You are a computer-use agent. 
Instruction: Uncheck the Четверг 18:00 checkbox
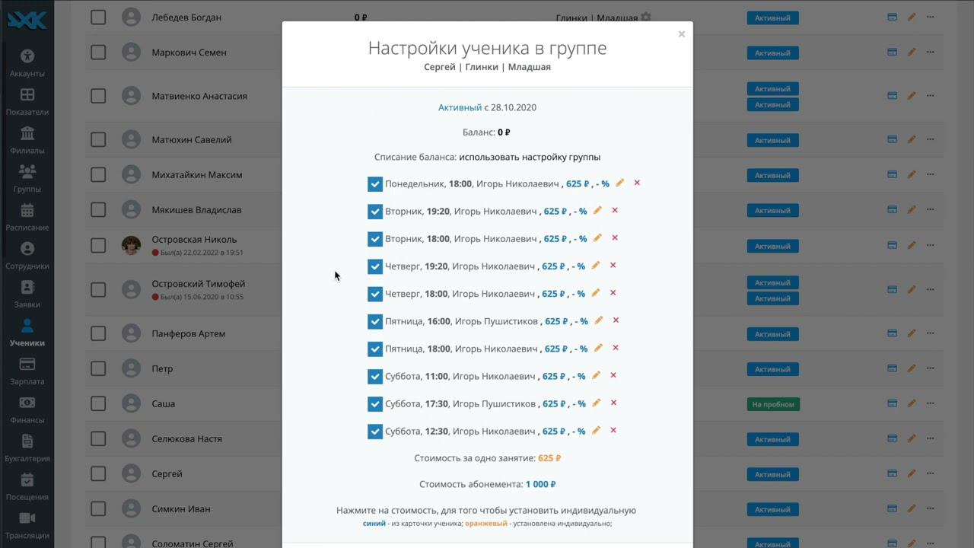374,294
